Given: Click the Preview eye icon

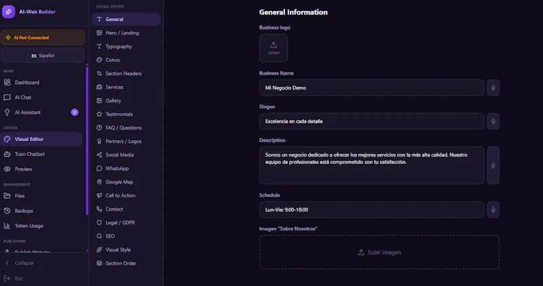Looking at the screenshot, I should point(7,169).
